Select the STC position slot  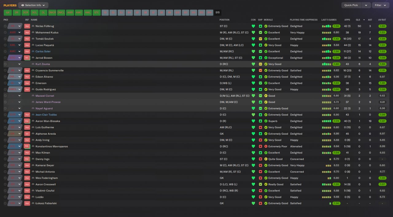[97, 13]
